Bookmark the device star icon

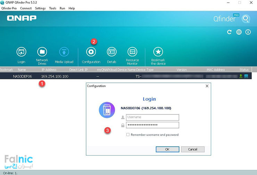point(158,52)
